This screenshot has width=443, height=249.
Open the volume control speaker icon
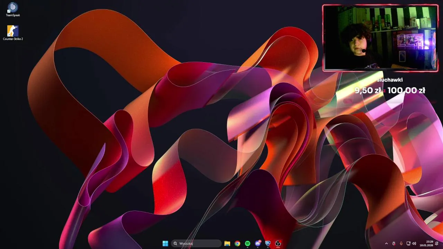tap(414, 243)
